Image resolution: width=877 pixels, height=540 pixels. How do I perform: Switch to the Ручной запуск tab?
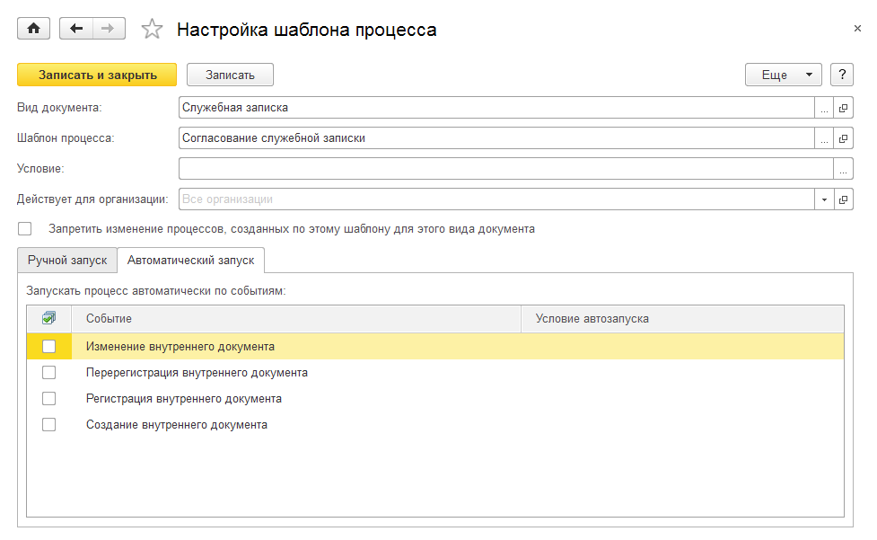(x=67, y=260)
